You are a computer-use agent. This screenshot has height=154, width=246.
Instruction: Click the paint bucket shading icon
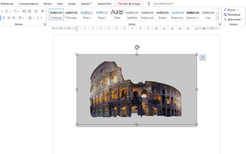pyautogui.click(x=30, y=18)
